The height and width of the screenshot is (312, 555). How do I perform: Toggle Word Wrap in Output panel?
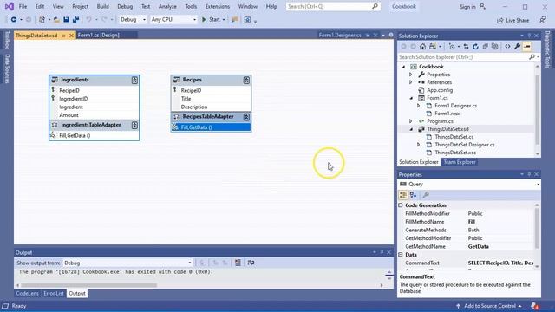point(251,263)
